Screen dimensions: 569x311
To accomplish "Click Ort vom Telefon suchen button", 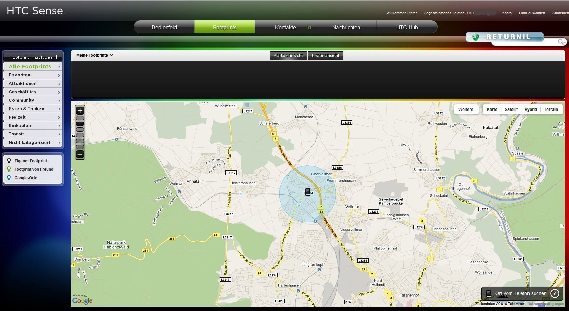I will (x=522, y=293).
